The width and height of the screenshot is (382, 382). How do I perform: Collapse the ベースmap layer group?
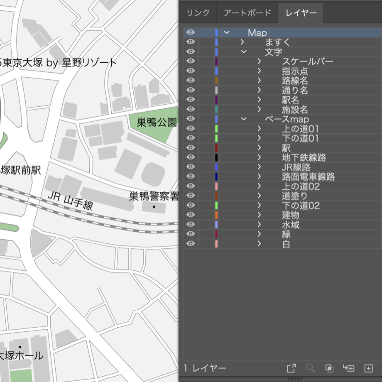coord(244,119)
